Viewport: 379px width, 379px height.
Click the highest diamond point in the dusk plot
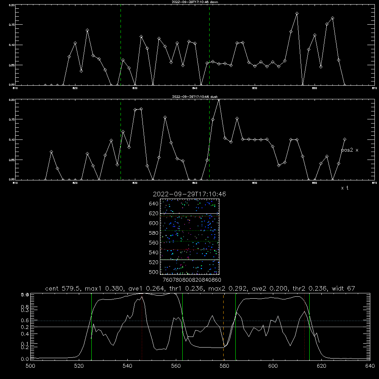pos(219,100)
